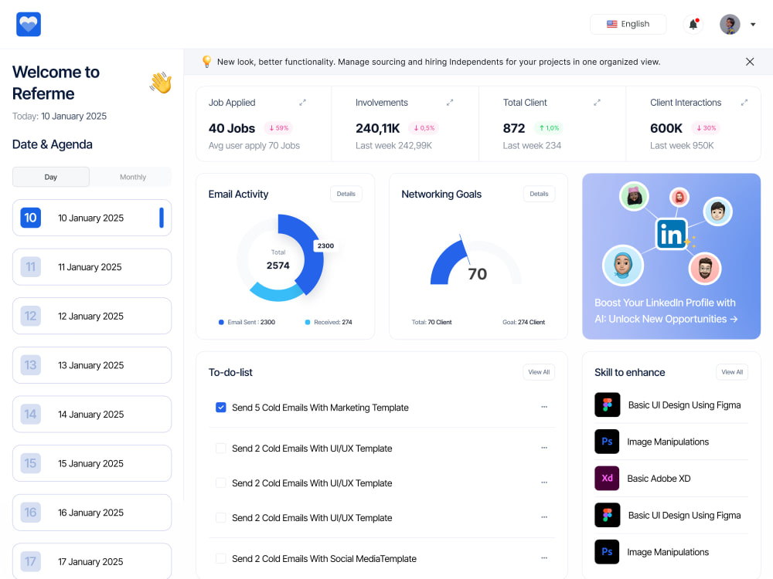773x579 pixels.
Task: Check the Social MediaTemplate task
Action: pyautogui.click(x=221, y=558)
